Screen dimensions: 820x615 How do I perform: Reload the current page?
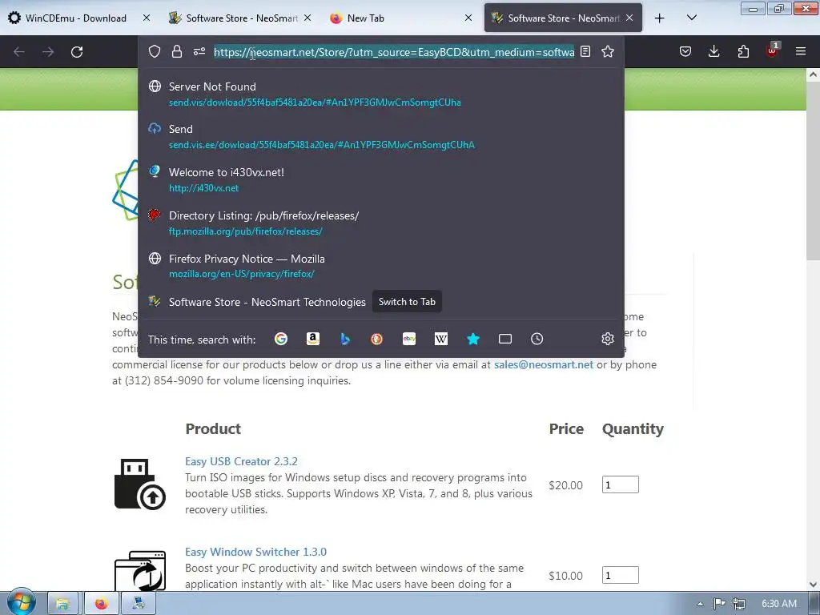77,52
